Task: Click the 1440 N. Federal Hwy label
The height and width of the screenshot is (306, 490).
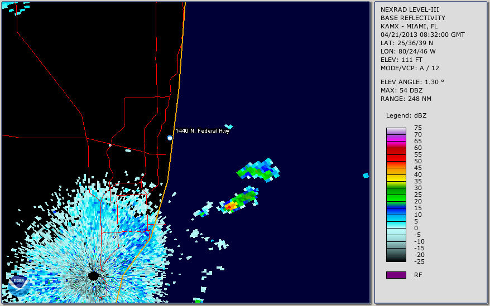Action: pos(202,131)
